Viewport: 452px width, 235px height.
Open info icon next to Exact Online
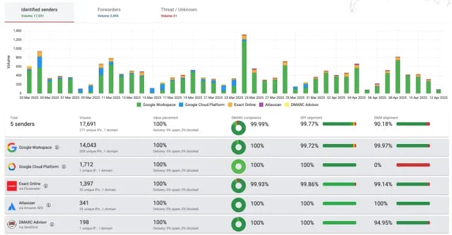(x=46, y=186)
